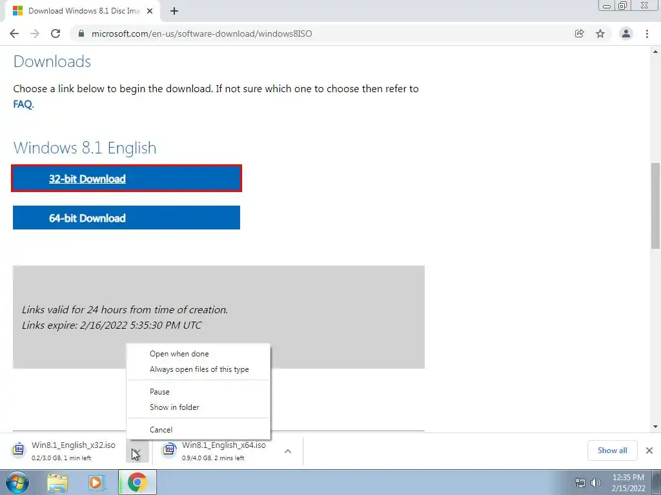This screenshot has width=661, height=495.
Task: Open the network tray icon
Action: pyautogui.click(x=580, y=483)
